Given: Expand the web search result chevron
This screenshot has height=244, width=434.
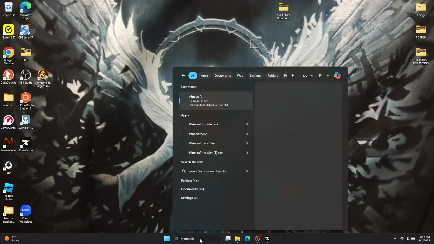Looking at the screenshot, I should pyautogui.click(x=247, y=171).
